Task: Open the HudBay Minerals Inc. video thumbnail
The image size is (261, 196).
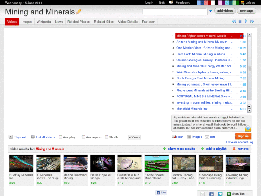Action: pos(21,164)
